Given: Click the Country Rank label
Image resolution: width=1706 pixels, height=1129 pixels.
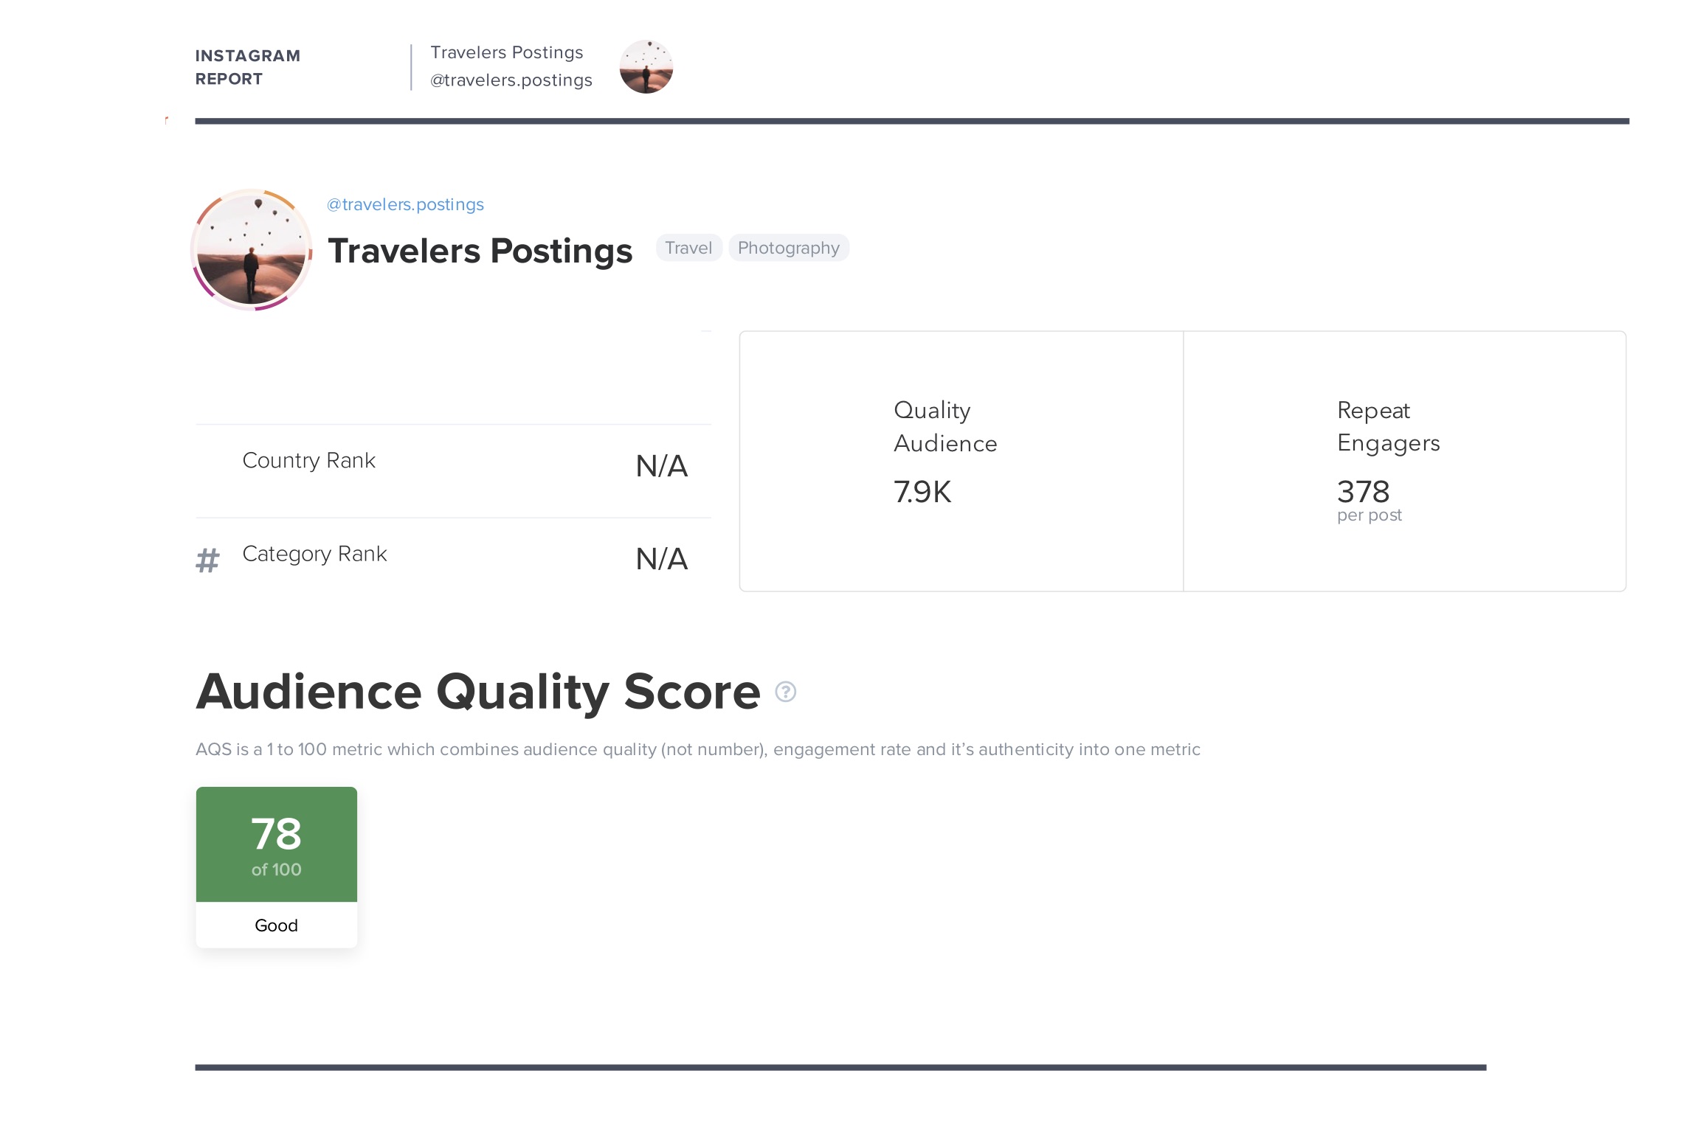Looking at the screenshot, I should [308, 460].
